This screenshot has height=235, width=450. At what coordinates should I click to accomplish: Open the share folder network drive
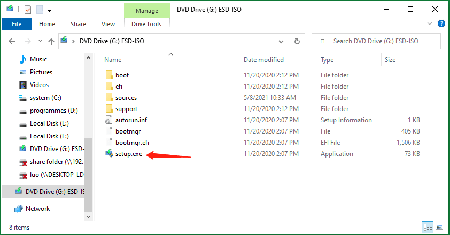tap(56, 162)
